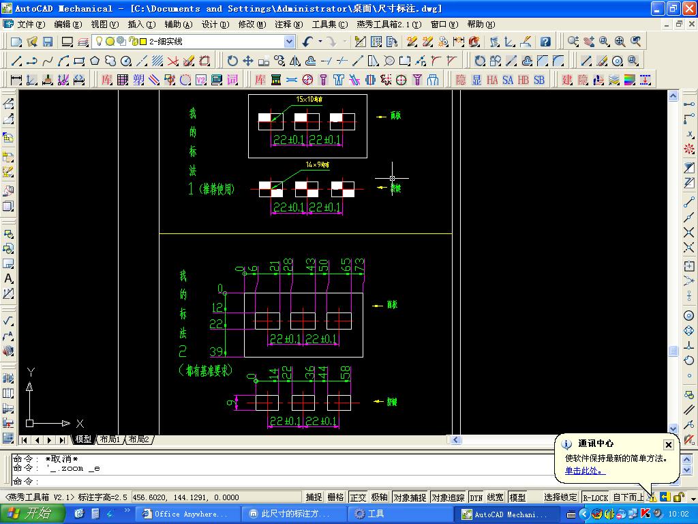Toggle the layer on/off lightbulb icon
Screen dimensions: 698x524
(99, 42)
